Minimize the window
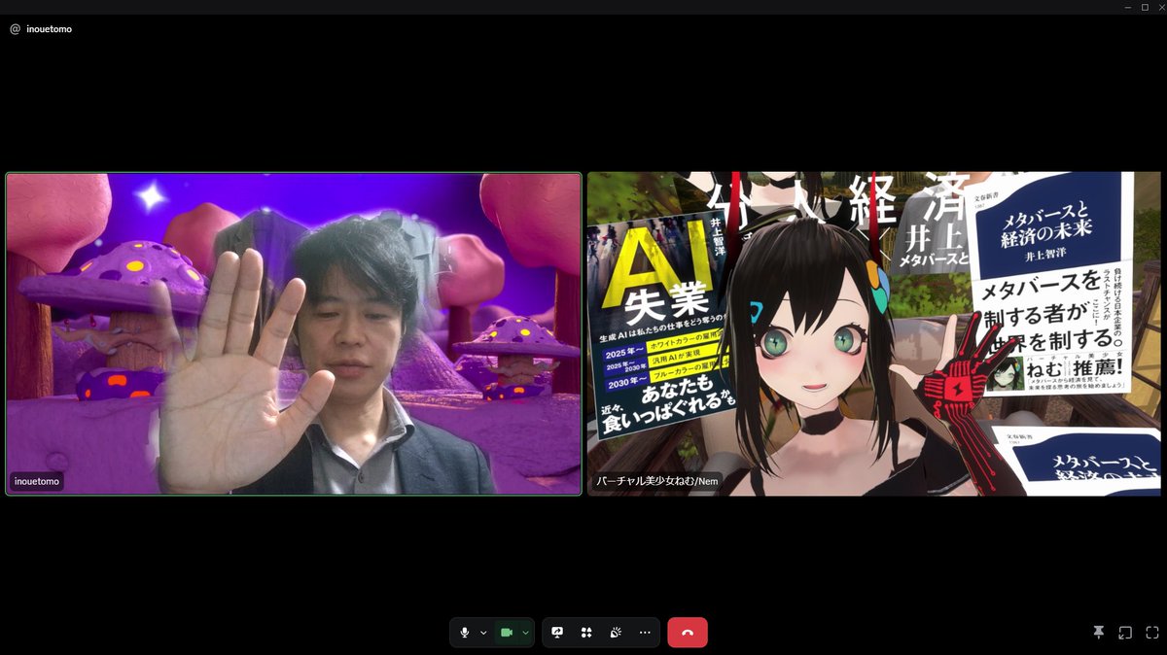 coord(1126,7)
